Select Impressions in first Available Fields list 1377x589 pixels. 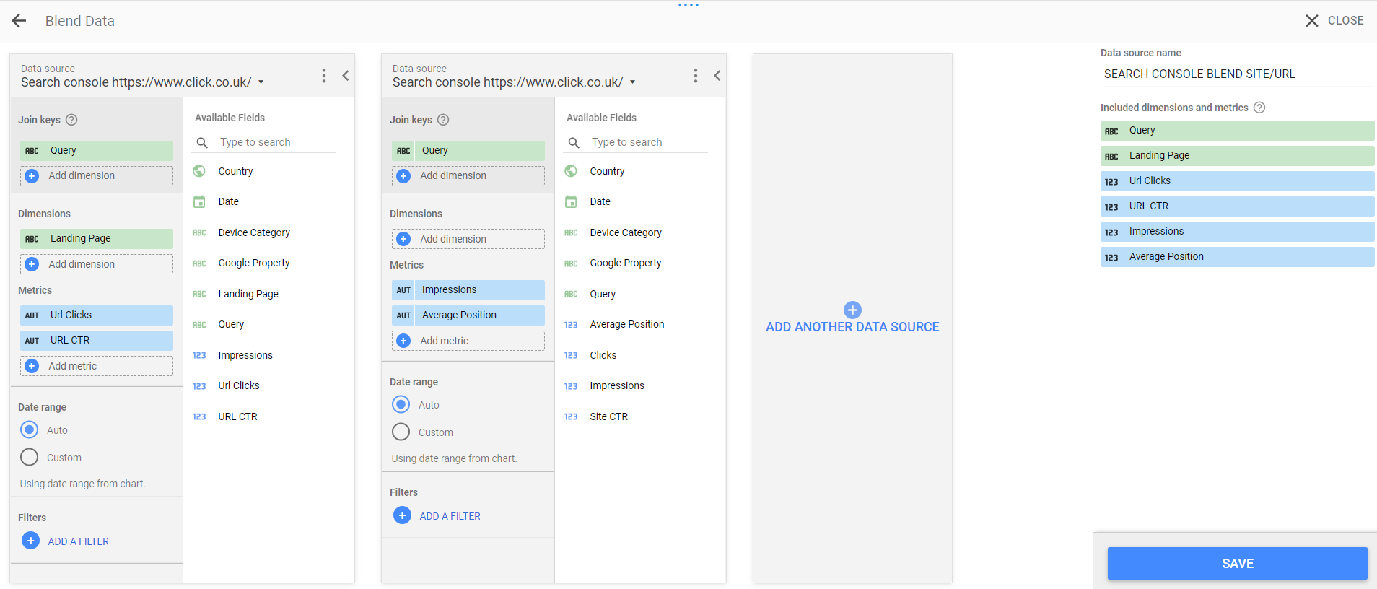point(245,356)
